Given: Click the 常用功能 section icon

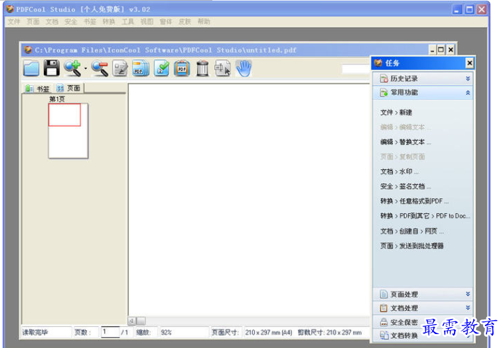Looking at the screenshot, I should (384, 93).
